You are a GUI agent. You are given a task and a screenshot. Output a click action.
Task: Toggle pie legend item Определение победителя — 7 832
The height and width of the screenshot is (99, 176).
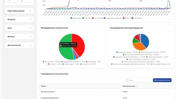73,62
